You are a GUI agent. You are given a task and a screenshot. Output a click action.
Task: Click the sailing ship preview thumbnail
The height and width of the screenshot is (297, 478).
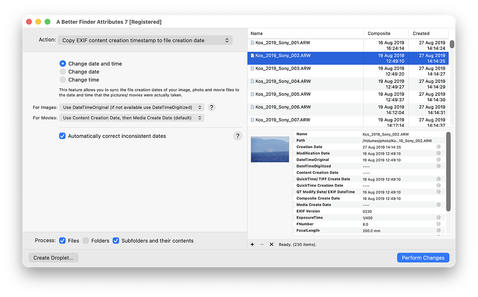tap(270, 149)
